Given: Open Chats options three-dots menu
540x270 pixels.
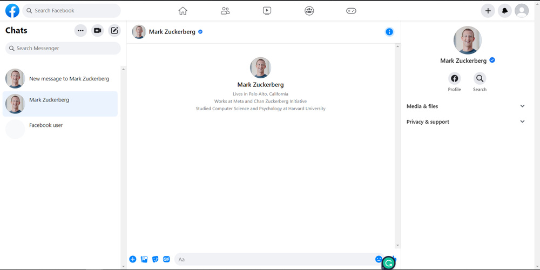Looking at the screenshot, I should [80, 31].
